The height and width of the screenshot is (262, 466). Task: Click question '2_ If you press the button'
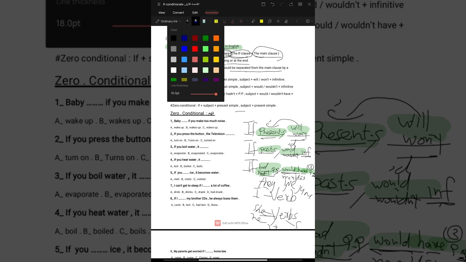tap(202, 134)
